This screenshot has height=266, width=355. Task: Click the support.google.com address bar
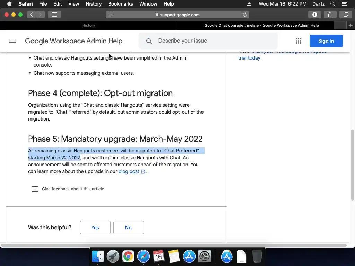pos(177,15)
